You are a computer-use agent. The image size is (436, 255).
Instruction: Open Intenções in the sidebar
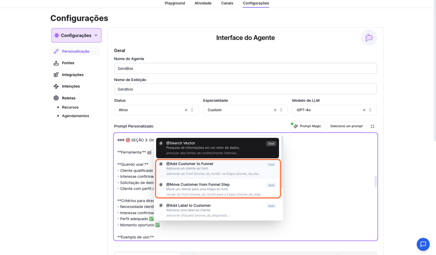coord(71,87)
